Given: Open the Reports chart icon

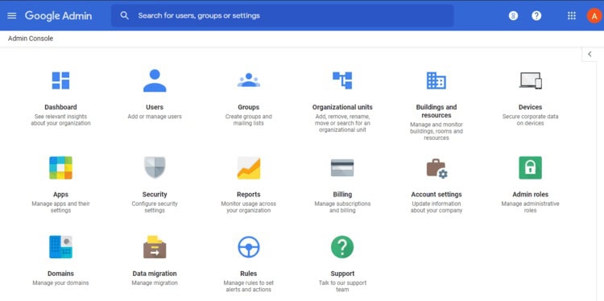Looking at the screenshot, I should coord(249,168).
